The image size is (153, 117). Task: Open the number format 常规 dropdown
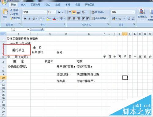pos(134,12)
